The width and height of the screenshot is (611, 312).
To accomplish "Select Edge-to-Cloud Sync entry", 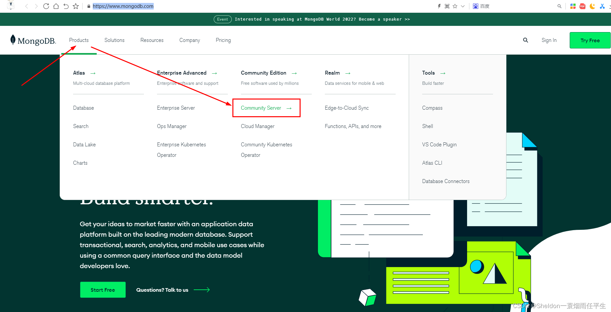I will (x=347, y=108).
